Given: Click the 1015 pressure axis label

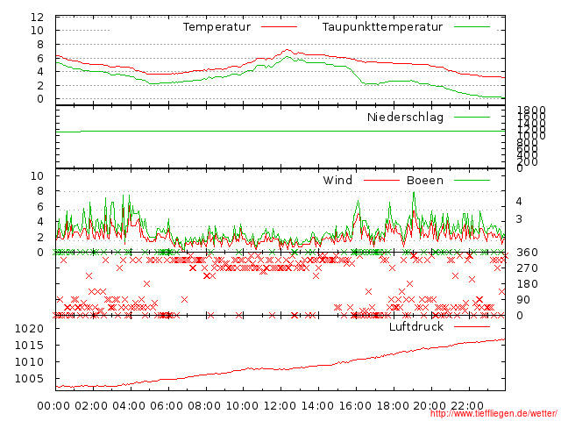Looking at the screenshot, I should (29, 345).
